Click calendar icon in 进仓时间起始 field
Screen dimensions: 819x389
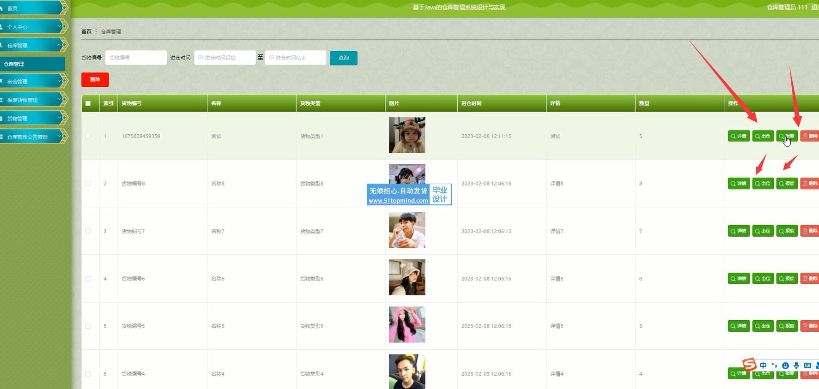point(200,58)
